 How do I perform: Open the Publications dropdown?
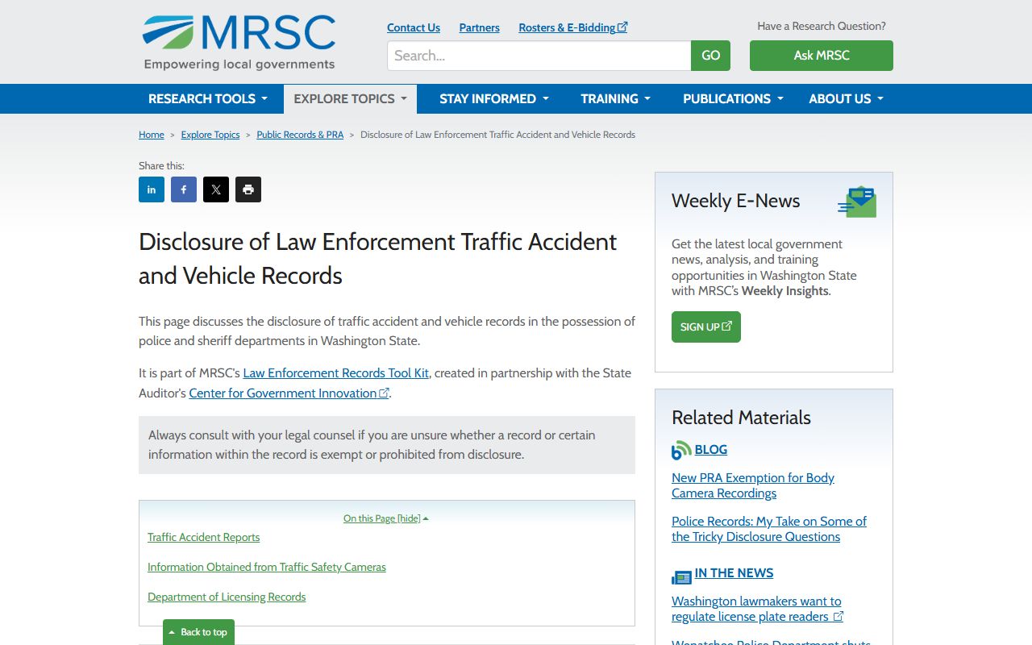point(733,98)
